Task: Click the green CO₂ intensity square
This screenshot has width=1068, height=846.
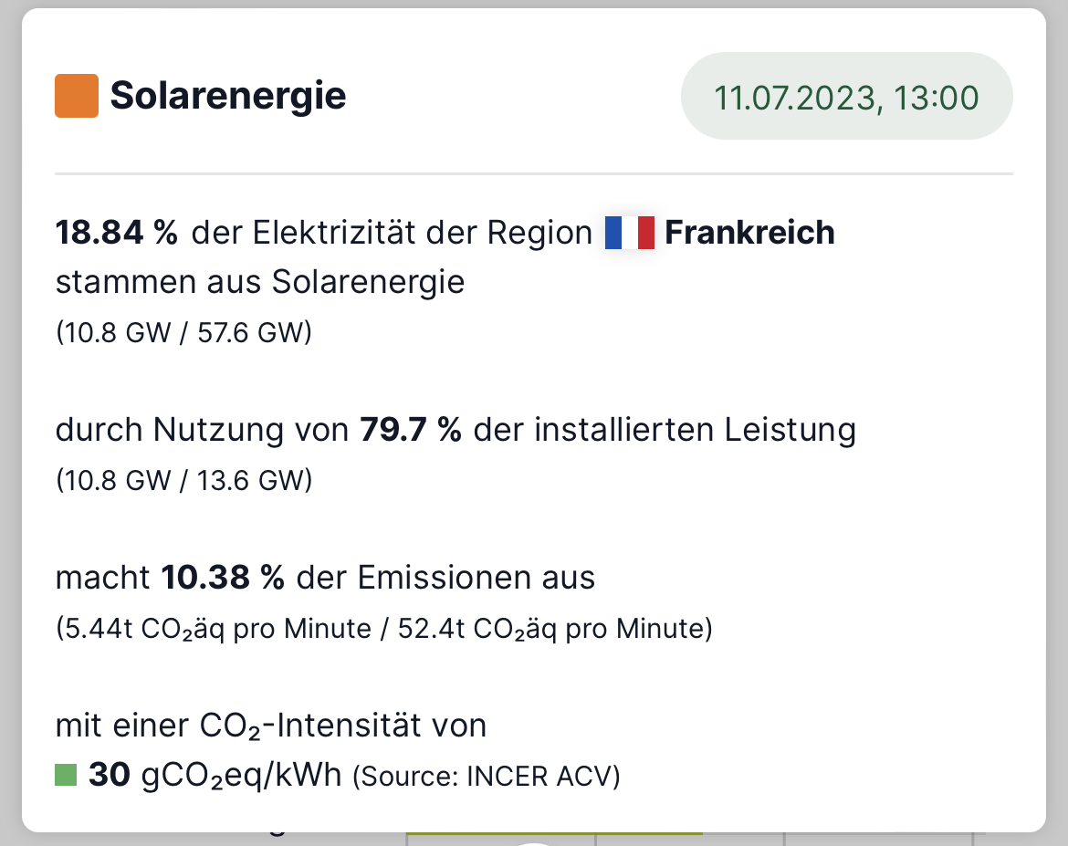Action: click(66, 775)
